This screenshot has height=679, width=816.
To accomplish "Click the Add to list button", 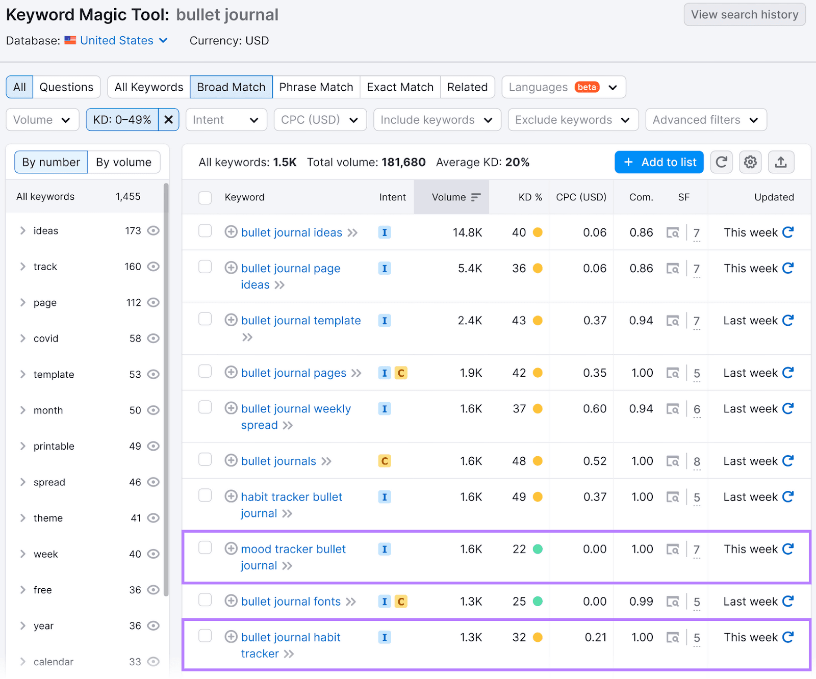I will [x=659, y=162].
